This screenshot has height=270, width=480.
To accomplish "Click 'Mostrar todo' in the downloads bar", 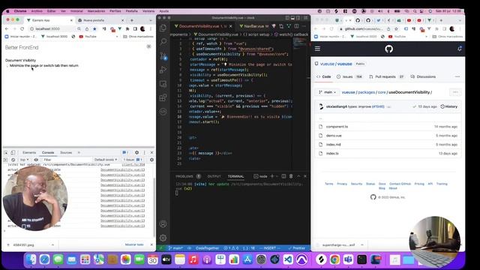I will 134,244.
